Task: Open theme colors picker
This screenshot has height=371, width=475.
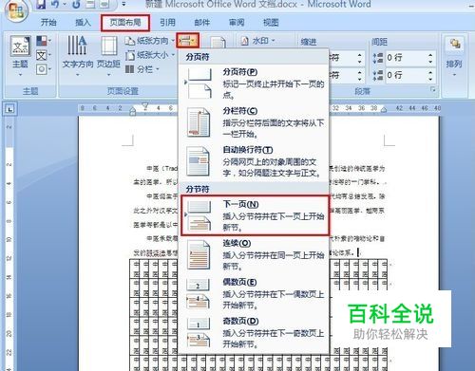Action: point(44,41)
